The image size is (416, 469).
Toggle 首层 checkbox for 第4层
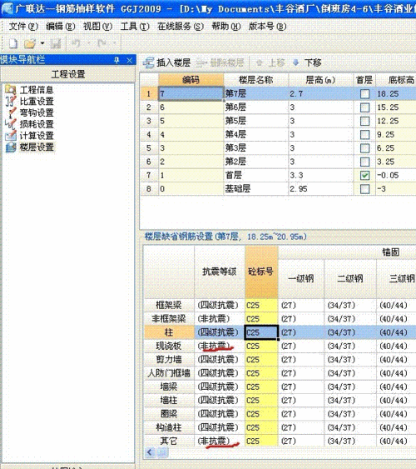click(364, 135)
